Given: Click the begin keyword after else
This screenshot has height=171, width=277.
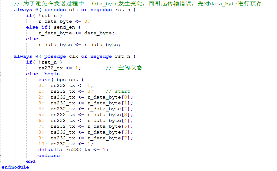Looking at the screenshot, I should coord(52,74).
